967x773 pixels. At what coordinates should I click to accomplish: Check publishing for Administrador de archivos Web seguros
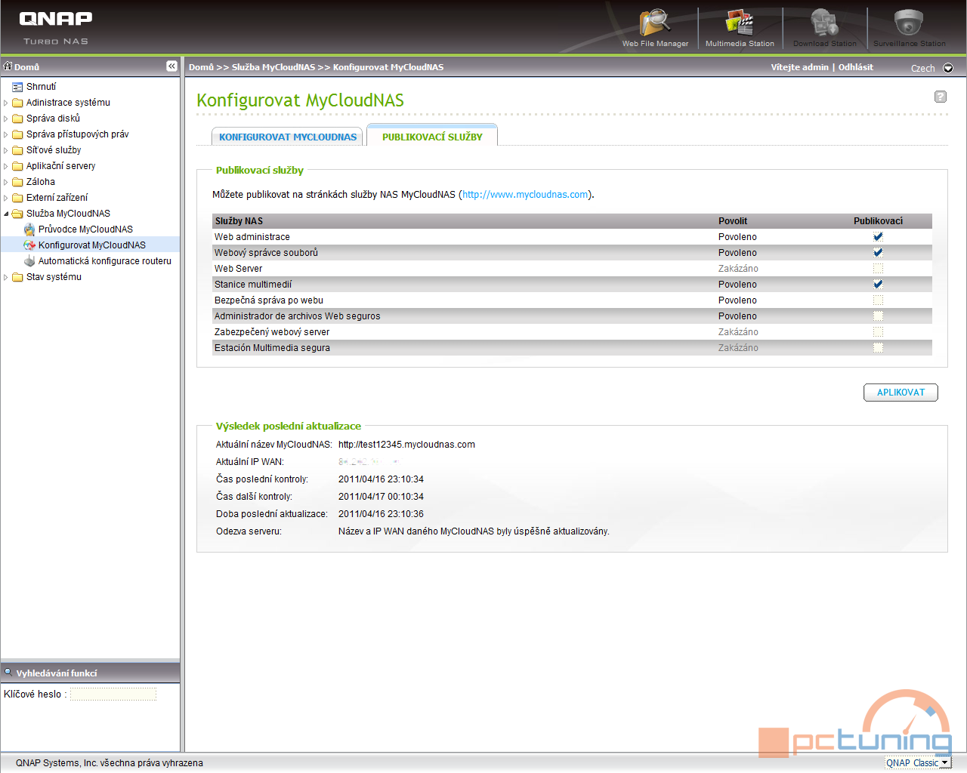tap(878, 316)
